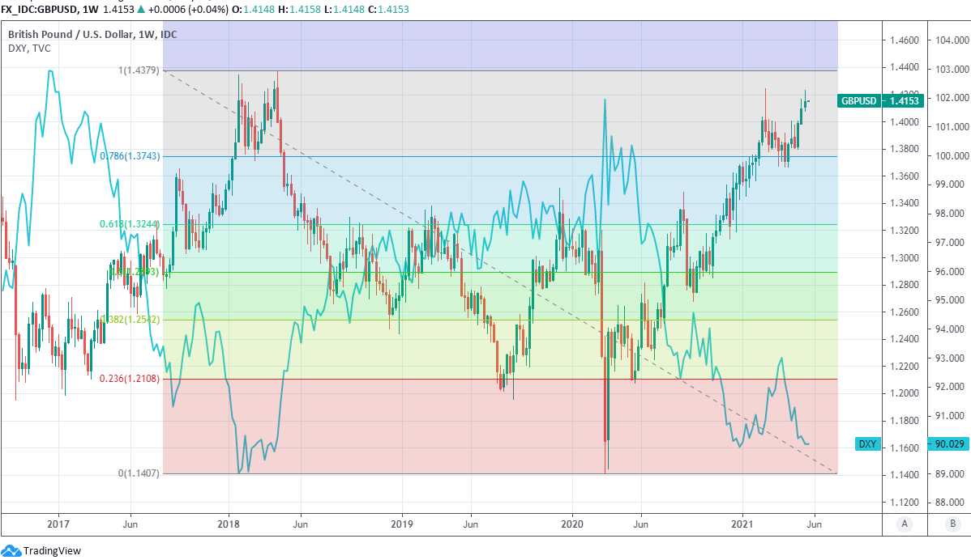Screen dimensions: 971x560
Task: Click the 2020 label on time axis
Action: click(x=572, y=524)
